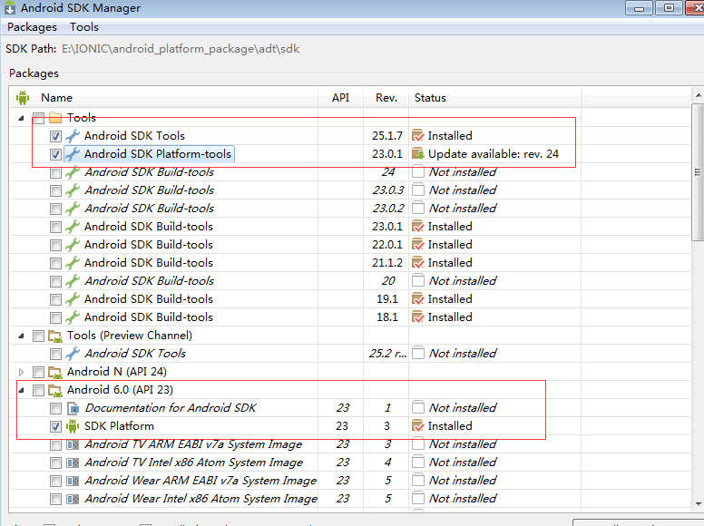
Task: Click Android TV Intel x86 Atom system image icon
Action: click(73, 463)
